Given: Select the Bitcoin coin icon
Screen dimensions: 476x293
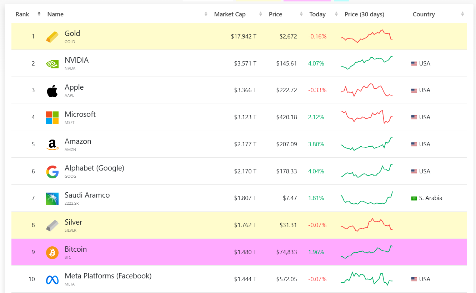Looking at the screenshot, I should tap(52, 252).
